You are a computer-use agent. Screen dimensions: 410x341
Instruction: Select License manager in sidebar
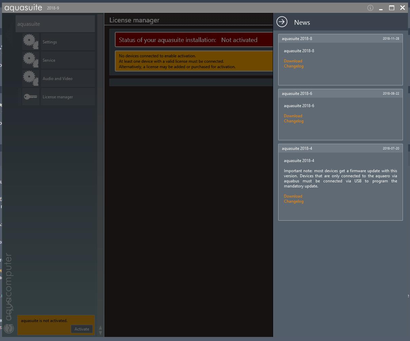[68, 97]
